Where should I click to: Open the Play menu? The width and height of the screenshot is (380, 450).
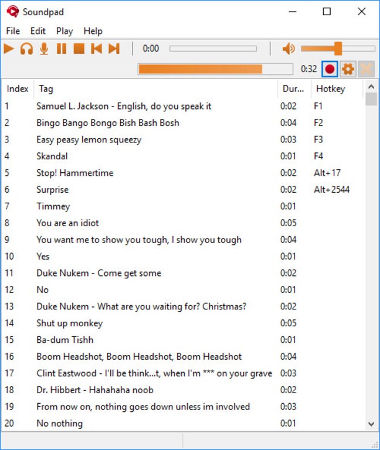point(65,31)
